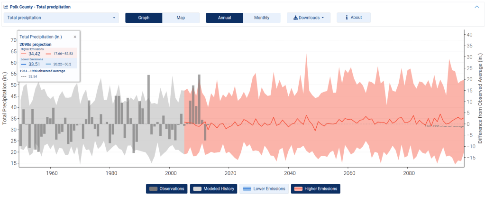This screenshot has width=485, height=198.
Task: Switch to Monthly data view
Action: click(x=261, y=18)
